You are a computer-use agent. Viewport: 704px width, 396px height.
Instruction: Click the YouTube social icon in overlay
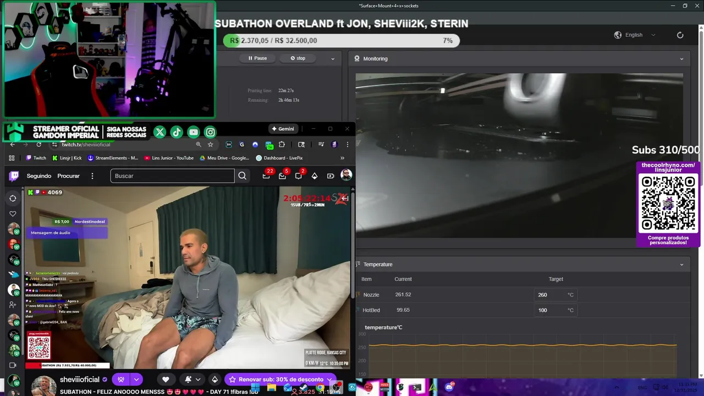pyautogui.click(x=193, y=132)
